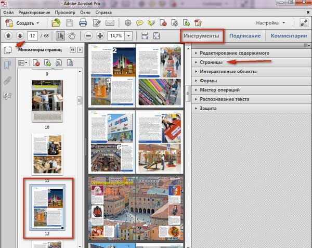
Task: Open the Bookmarks panel icon
Action: [8, 66]
